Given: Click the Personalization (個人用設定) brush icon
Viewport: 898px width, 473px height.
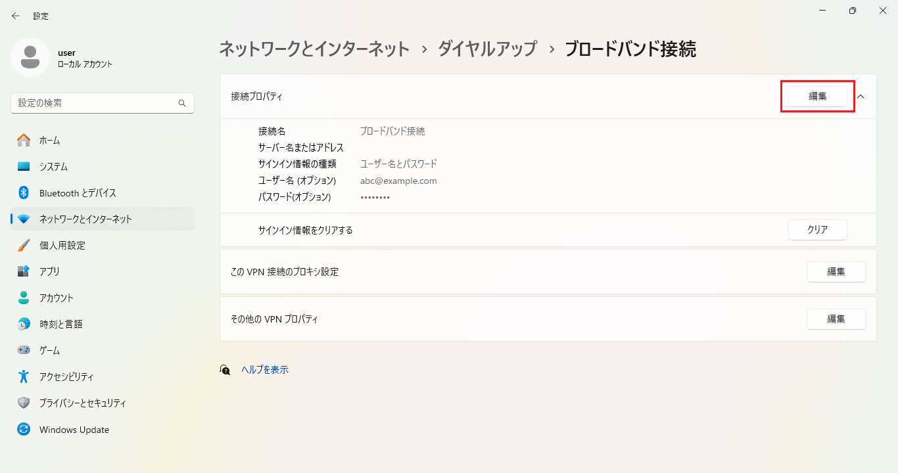Looking at the screenshot, I should (x=24, y=245).
